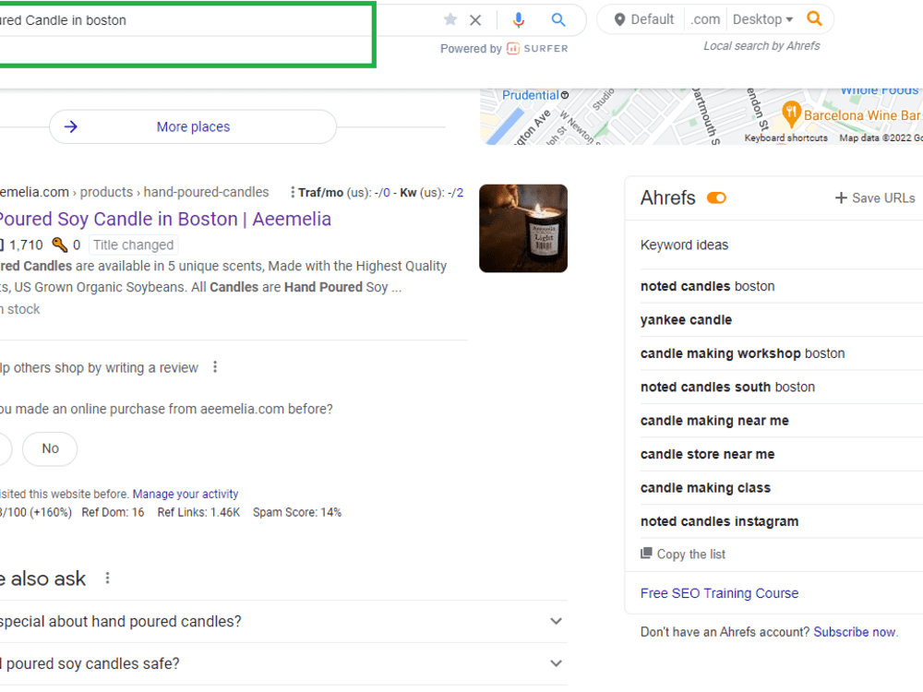Click the Surfer logo link

pos(537,48)
